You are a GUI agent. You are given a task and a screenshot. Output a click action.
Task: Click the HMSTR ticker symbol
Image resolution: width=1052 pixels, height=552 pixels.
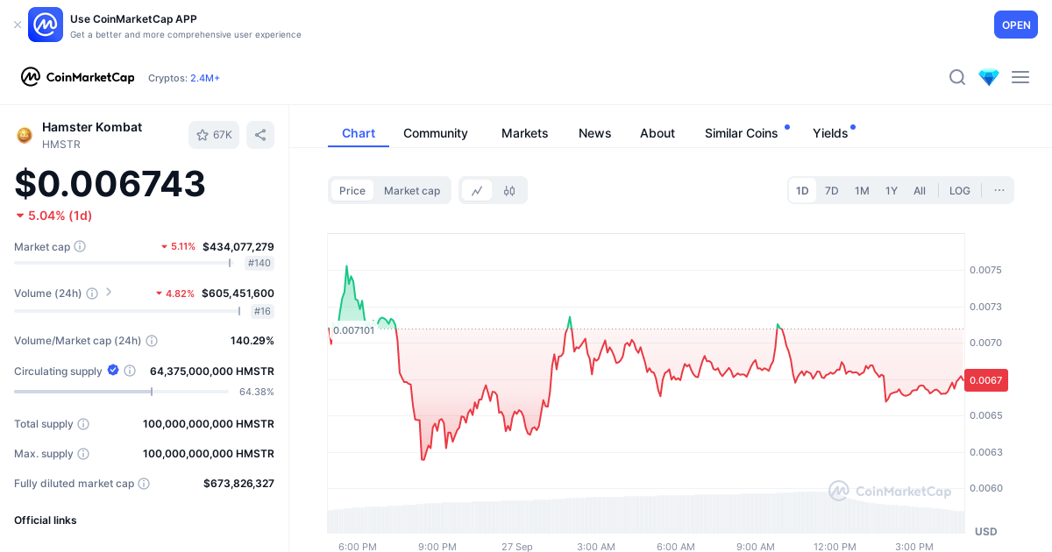coord(61,145)
